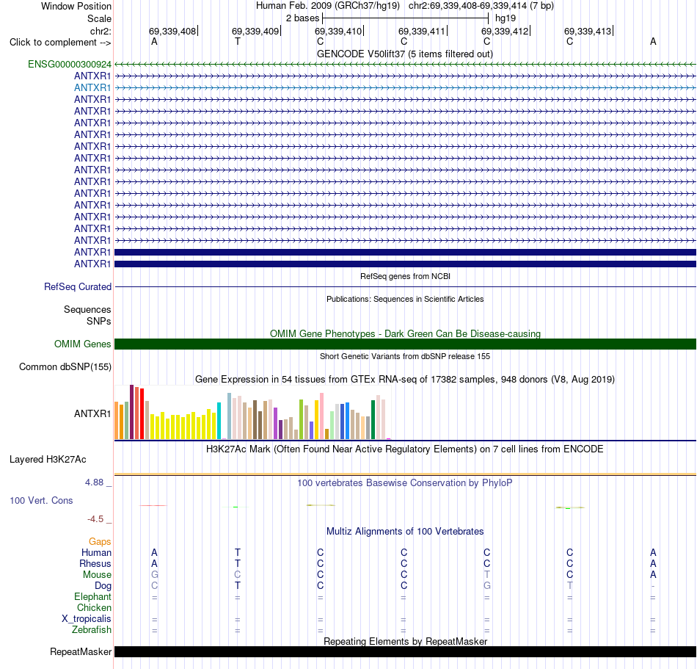This screenshot has width=697, height=669.
Task: Select the Elephant alignment row label
Action: coord(93,596)
